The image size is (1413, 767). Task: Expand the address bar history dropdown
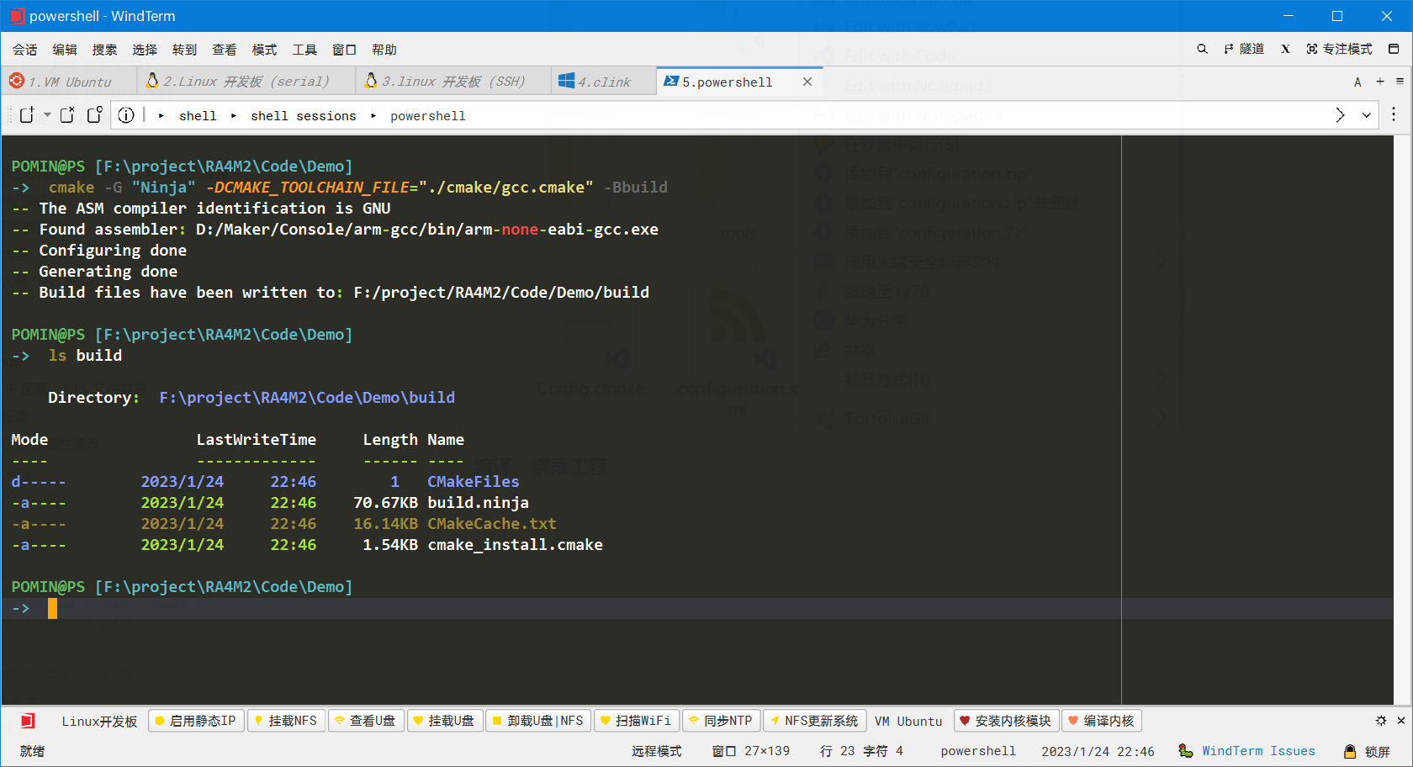1367,115
